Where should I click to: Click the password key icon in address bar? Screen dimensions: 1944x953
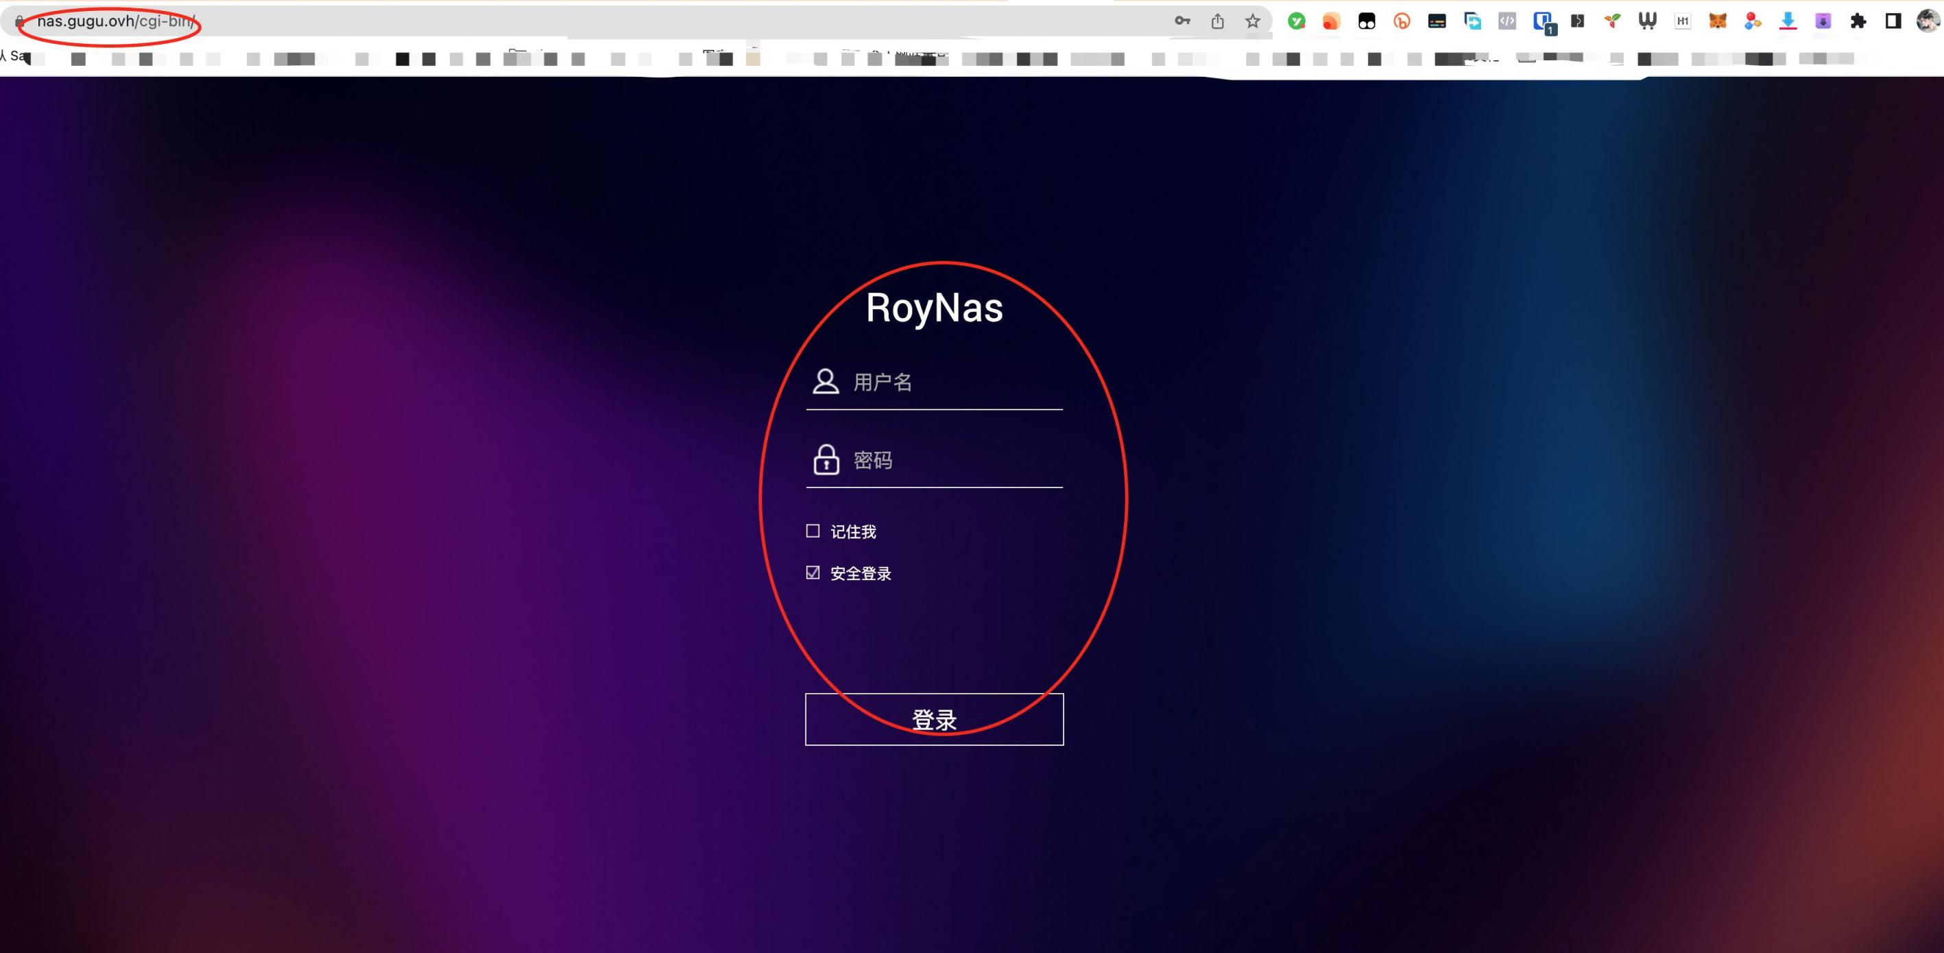pos(1181,21)
